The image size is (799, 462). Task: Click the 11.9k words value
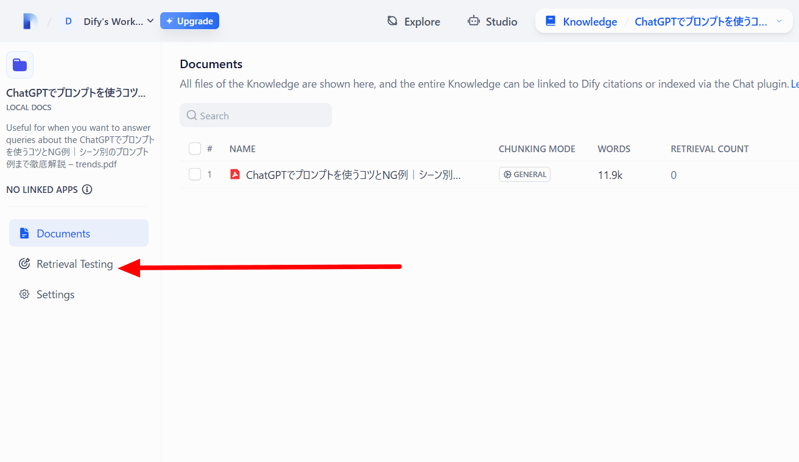610,175
